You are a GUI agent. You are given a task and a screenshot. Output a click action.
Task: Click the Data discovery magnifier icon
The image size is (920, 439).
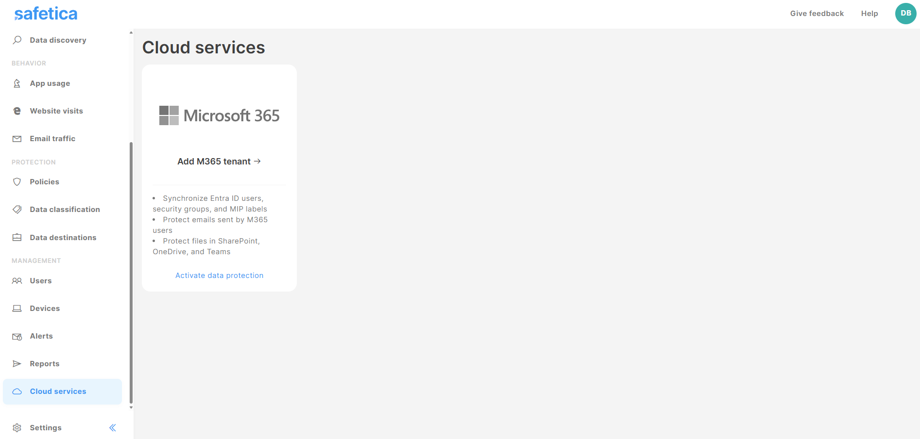17,40
